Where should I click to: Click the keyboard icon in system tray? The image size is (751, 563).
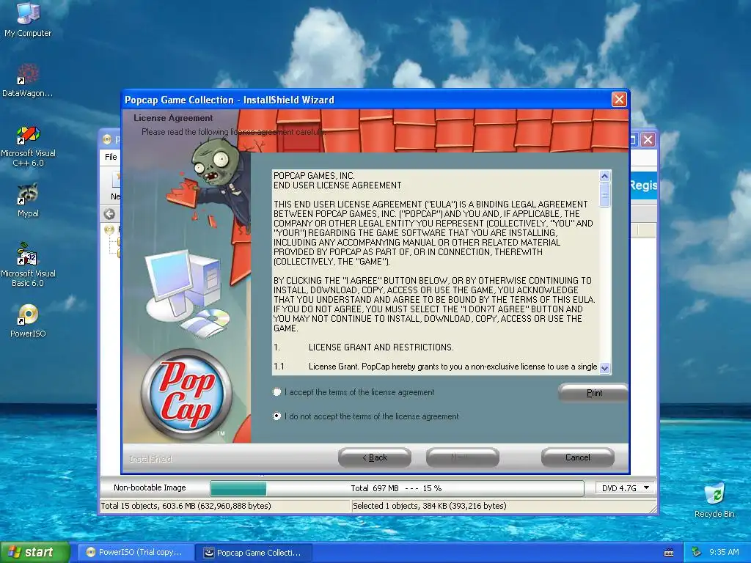(669, 553)
